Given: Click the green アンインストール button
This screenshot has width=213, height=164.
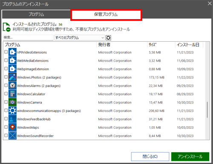Looking at the screenshot, I should 190,156.
